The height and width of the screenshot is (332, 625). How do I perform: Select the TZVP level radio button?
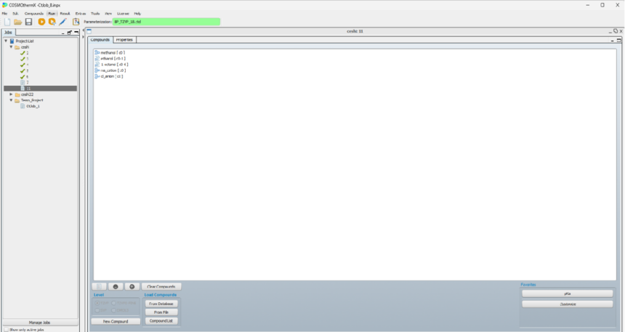tap(97, 302)
